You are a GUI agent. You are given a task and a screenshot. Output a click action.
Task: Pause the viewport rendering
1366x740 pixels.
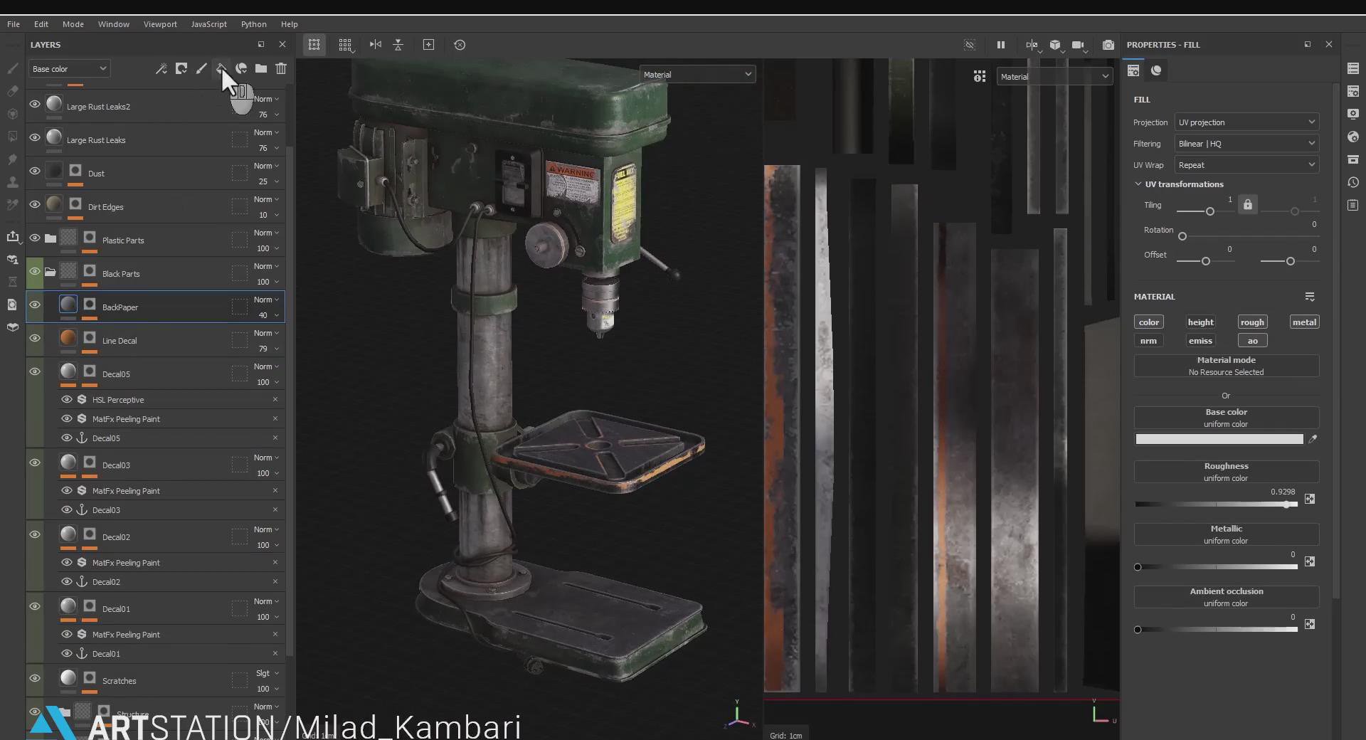pos(1000,45)
